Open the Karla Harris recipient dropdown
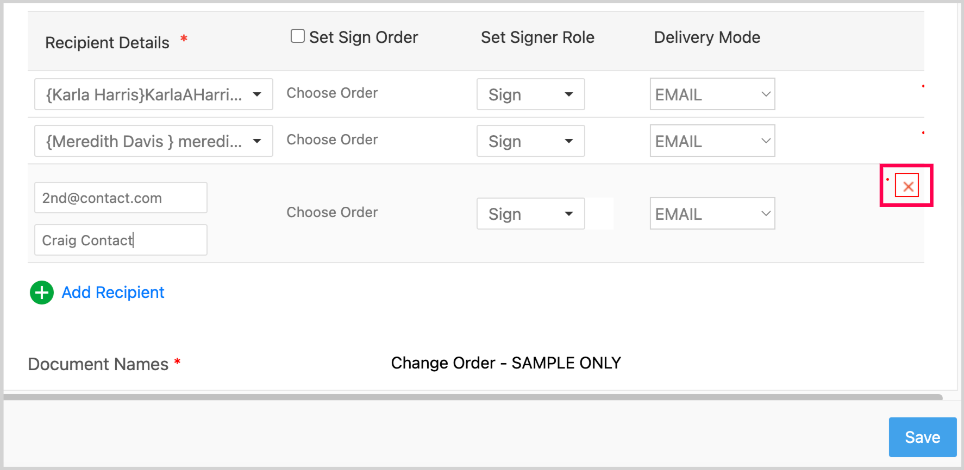The width and height of the screenshot is (964, 470). pyautogui.click(x=153, y=94)
